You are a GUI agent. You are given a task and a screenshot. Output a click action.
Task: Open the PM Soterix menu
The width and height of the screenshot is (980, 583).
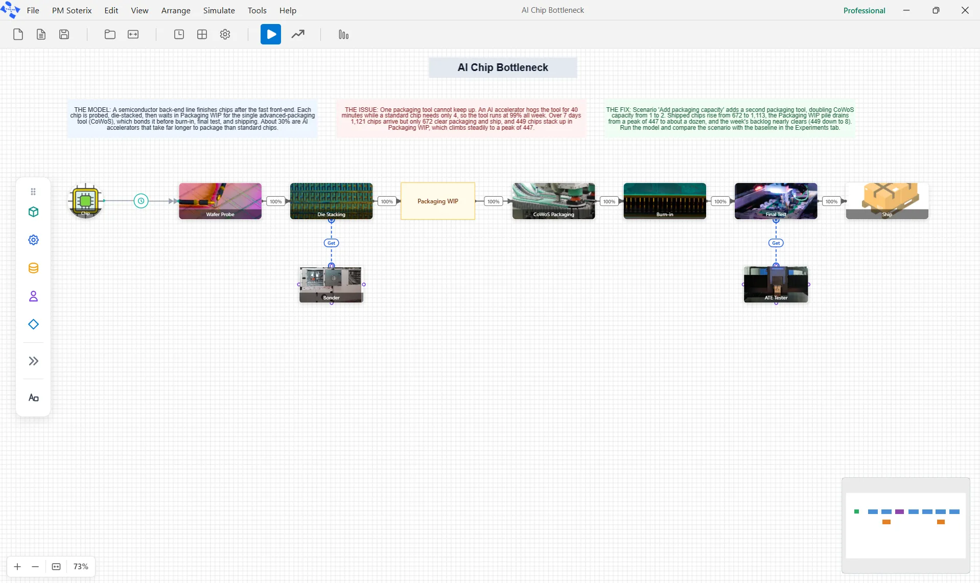click(72, 10)
